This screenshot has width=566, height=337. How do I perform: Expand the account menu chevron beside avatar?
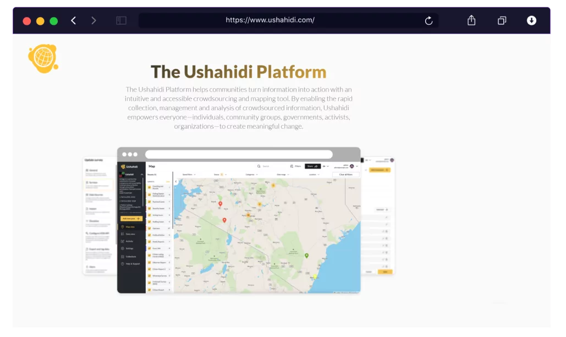(x=357, y=166)
